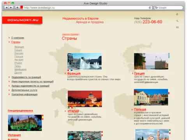187x140 pixels.
Task: Focus the avedesign.ru address bar
Action: 86,8
